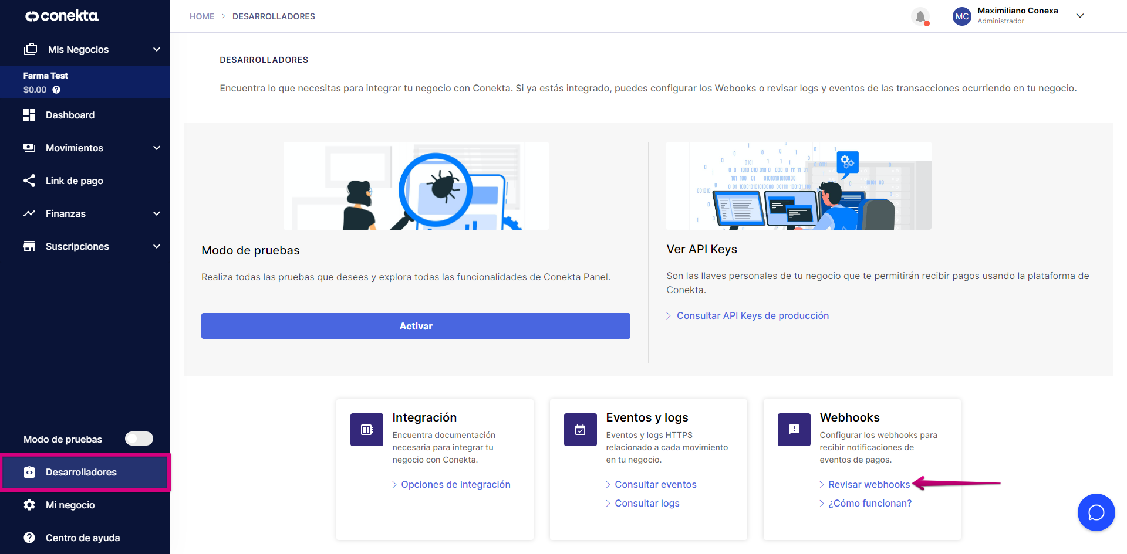
Task: Open Desarrolladores in the sidebar
Action: [85, 472]
